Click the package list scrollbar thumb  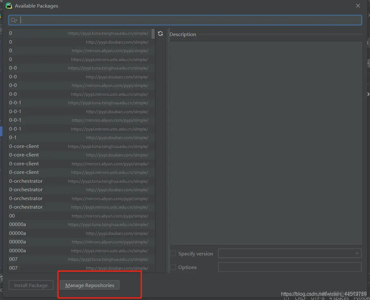[x=153, y=34]
